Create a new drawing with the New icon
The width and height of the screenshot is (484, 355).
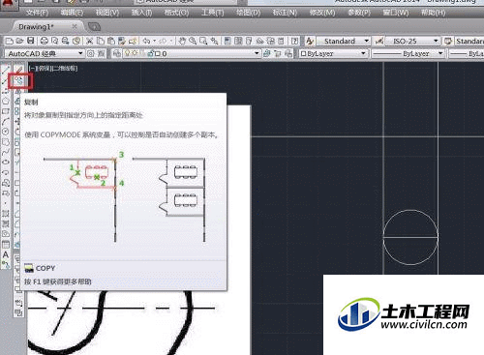(10, 41)
